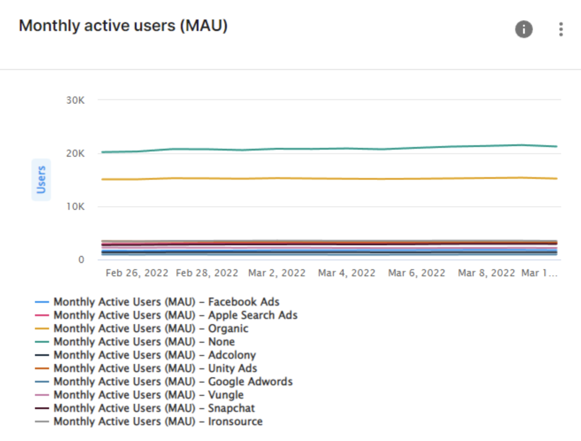Click the yellow Organic legend color marker
The width and height of the screenshot is (581, 441).
[x=42, y=329]
